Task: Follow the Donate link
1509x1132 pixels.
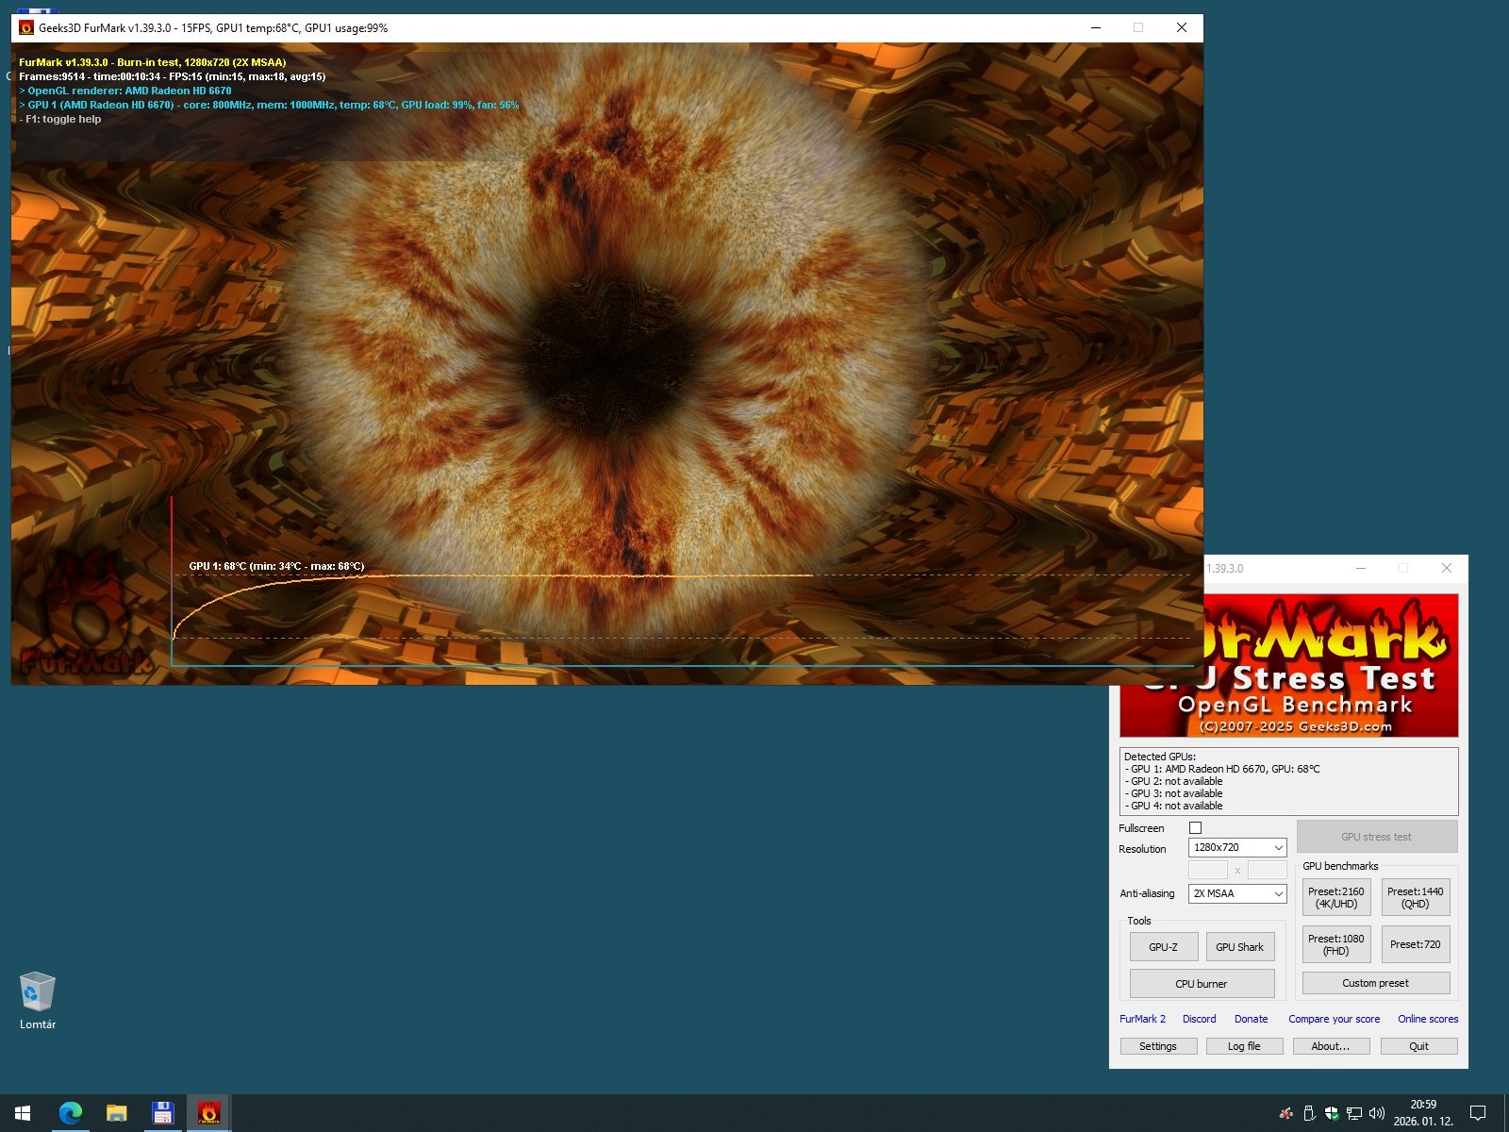Action: point(1252,1019)
